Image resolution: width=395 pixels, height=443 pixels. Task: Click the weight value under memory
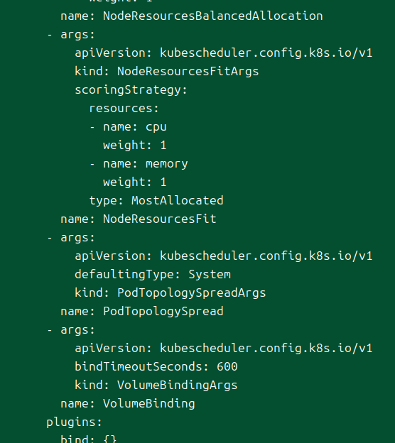coord(163,182)
